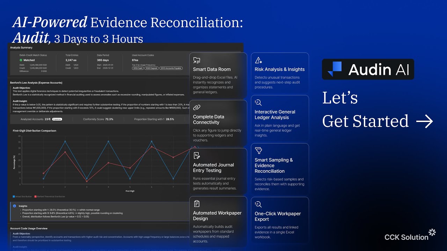Click the red Benford Theoretical Distribution legend swatch
This screenshot has width=447, height=251.
(x=36, y=197)
